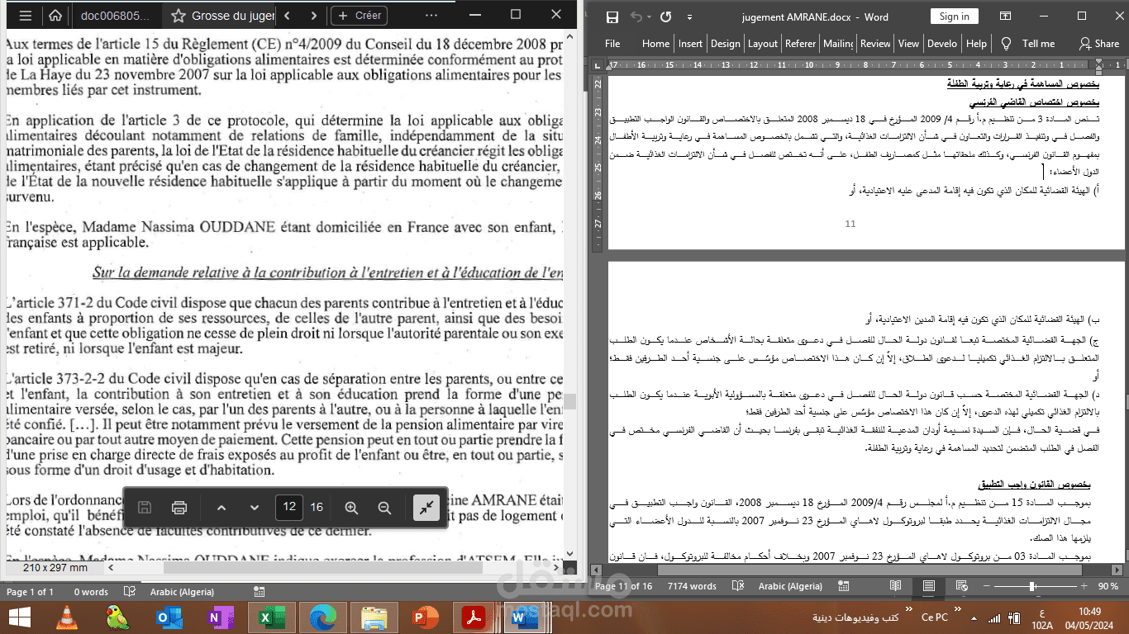Open the Design ribbon tab
The image size is (1129, 634).
[x=726, y=44]
